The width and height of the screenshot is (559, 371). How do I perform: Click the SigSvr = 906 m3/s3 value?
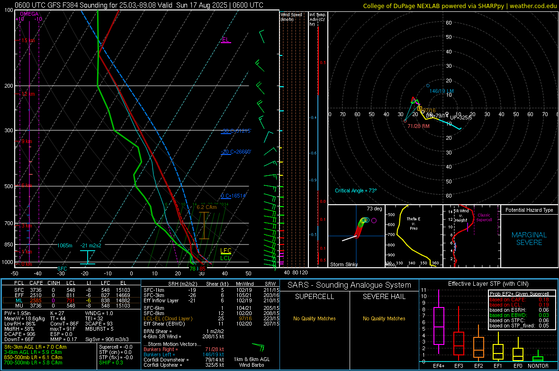(x=107, y=339)
